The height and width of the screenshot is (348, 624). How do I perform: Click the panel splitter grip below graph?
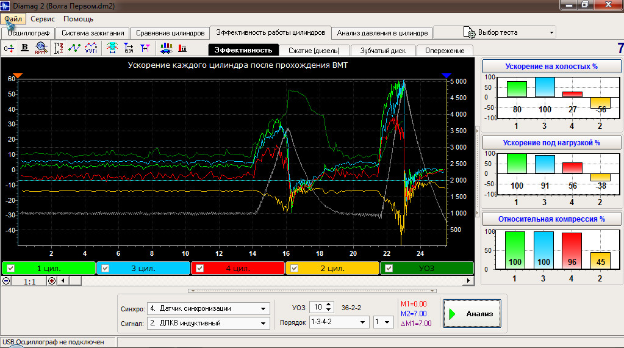(x=312, y=291)
